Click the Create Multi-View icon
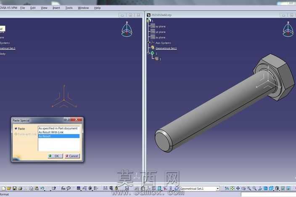Viewport: 296px width, 197px height. [265, 188]
